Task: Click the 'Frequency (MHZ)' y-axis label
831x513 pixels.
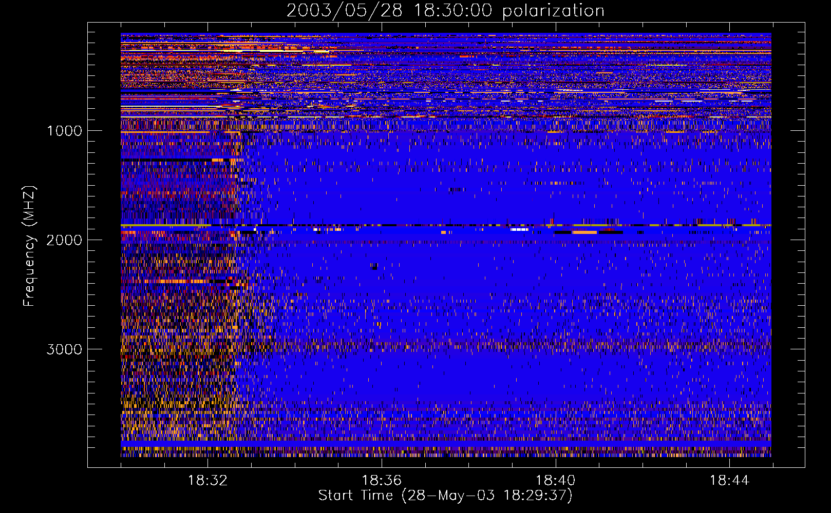Action: click(x=29, y=246)
